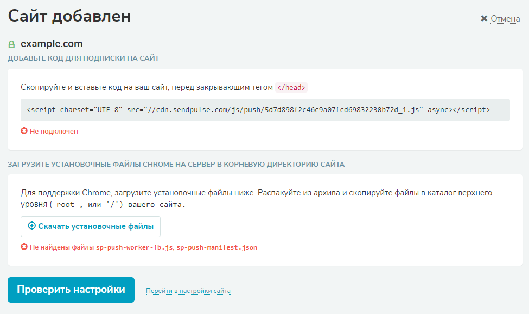This screenshot has width=529, height=314.
Task: Click the instruction text about inserting code
Action: click(146, 88)
